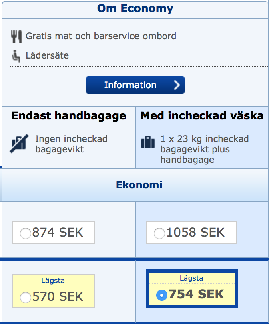Select the Endast handbagage column header
Image resolution: width=269 pixels, height=324 pixels.
click(x=68, y=116)
